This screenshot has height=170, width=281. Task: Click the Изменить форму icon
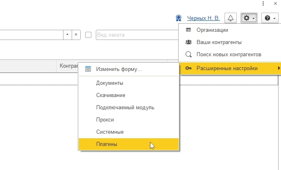[x=88, y=69]
